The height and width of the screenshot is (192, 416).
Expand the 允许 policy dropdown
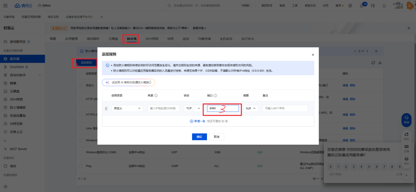(251, 108)
